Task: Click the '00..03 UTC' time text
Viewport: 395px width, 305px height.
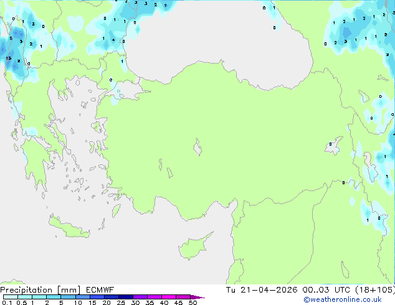Action: pyautogui.click(x=326, y=290)
